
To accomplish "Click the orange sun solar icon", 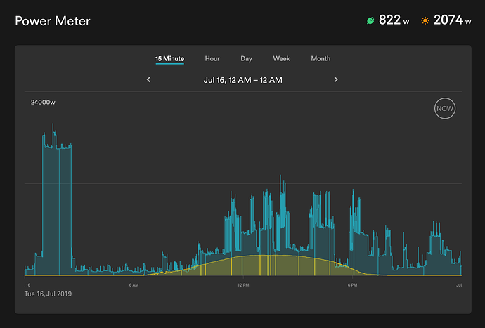I will point(425,20).
